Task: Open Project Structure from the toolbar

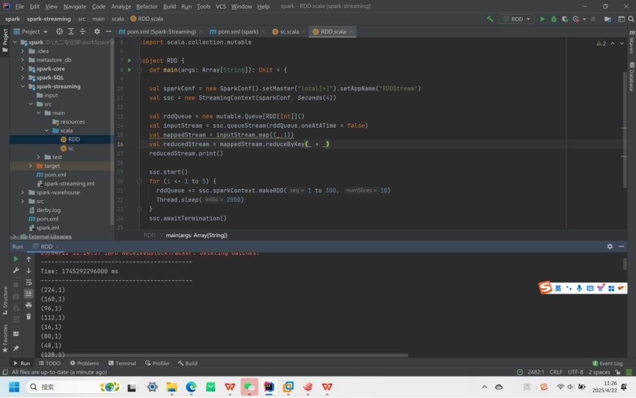Action: (x=608, y=19)
